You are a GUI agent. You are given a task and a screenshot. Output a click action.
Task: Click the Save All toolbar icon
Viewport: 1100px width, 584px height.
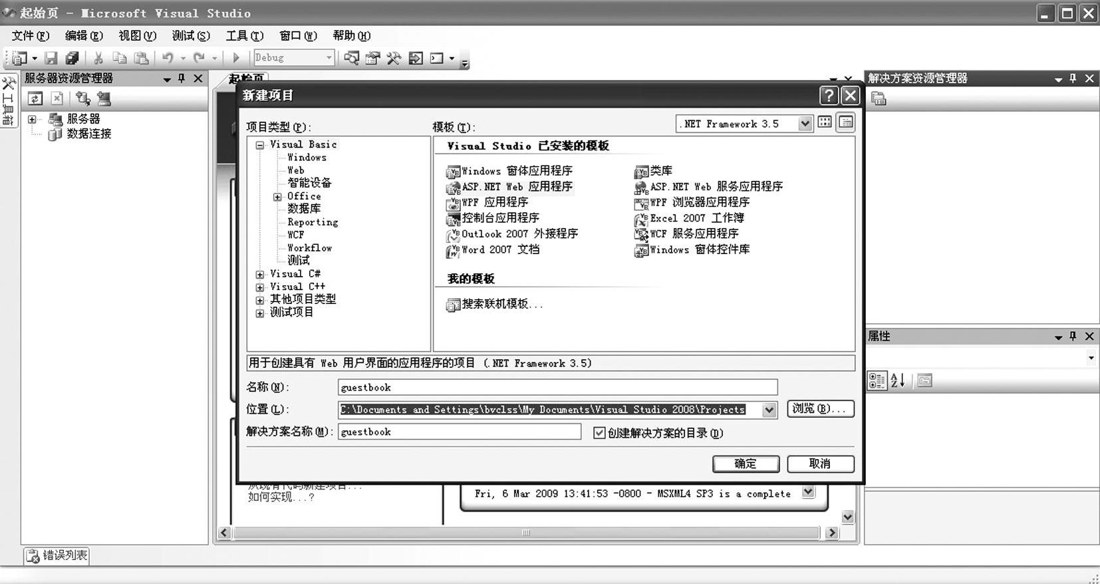72,58
